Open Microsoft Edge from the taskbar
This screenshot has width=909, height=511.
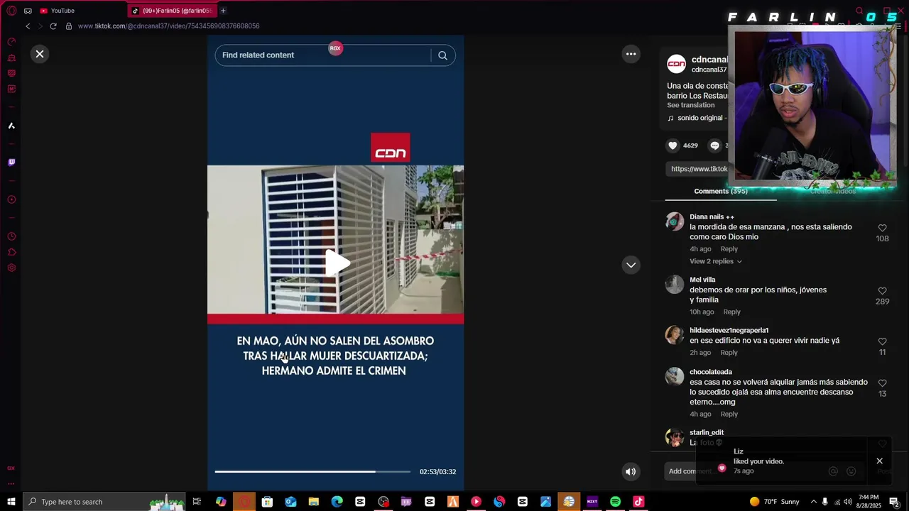pos(337,502)
